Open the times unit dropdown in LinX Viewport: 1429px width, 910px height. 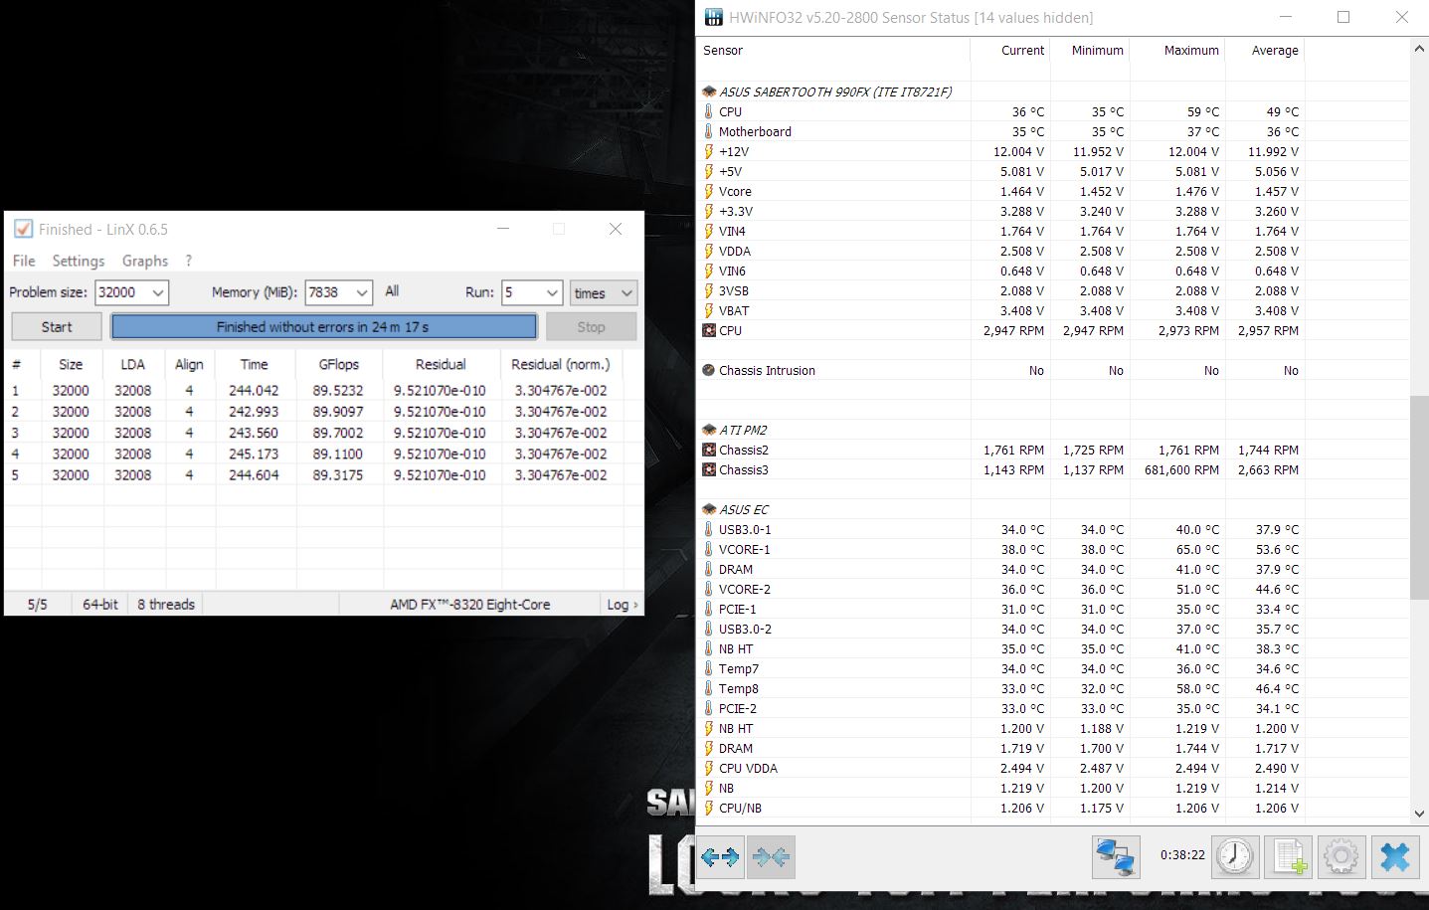point(604,292)
